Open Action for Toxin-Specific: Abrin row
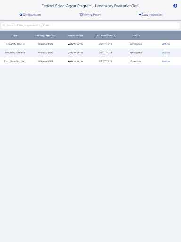The width and height of the screenshot is (181, 242). (x=166, y=61)
